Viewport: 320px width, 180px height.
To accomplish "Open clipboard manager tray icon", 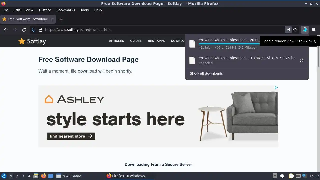I will [291, 176].
